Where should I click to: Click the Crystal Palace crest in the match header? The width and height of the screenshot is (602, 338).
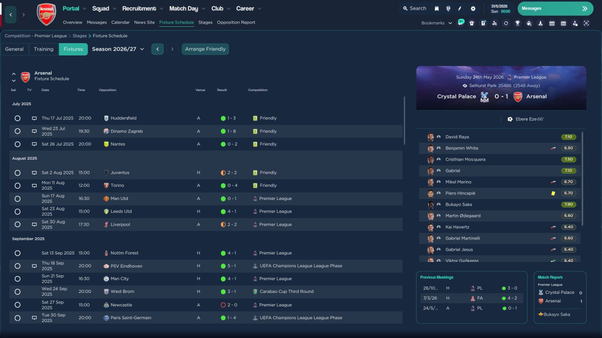(x=484, y=97)
